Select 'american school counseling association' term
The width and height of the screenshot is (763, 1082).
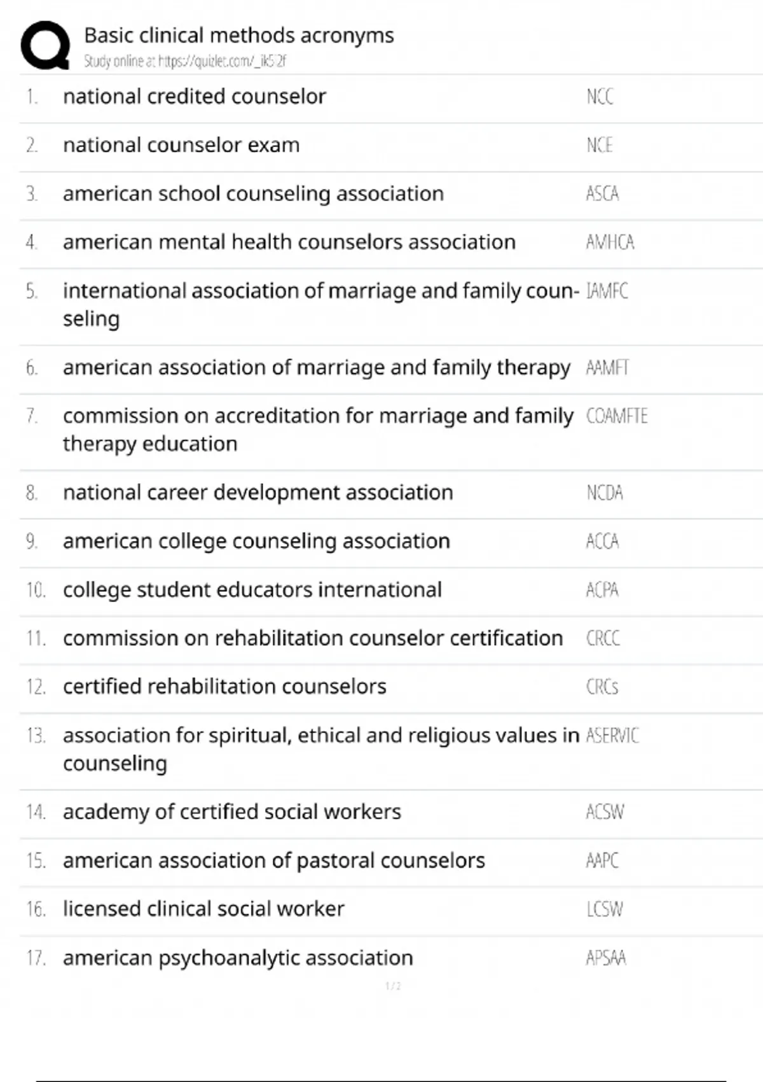coord(253,193)
